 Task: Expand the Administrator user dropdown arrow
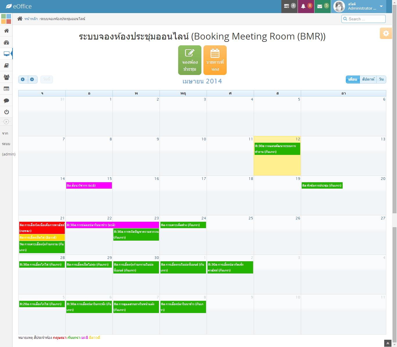[x=381, y=6]
